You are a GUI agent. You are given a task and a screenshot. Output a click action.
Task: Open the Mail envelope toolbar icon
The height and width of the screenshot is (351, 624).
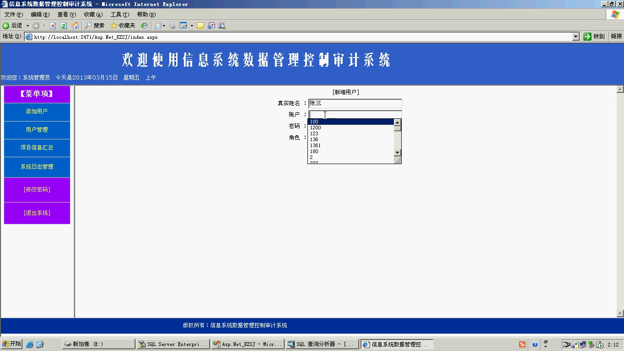[x=158, y=26]
